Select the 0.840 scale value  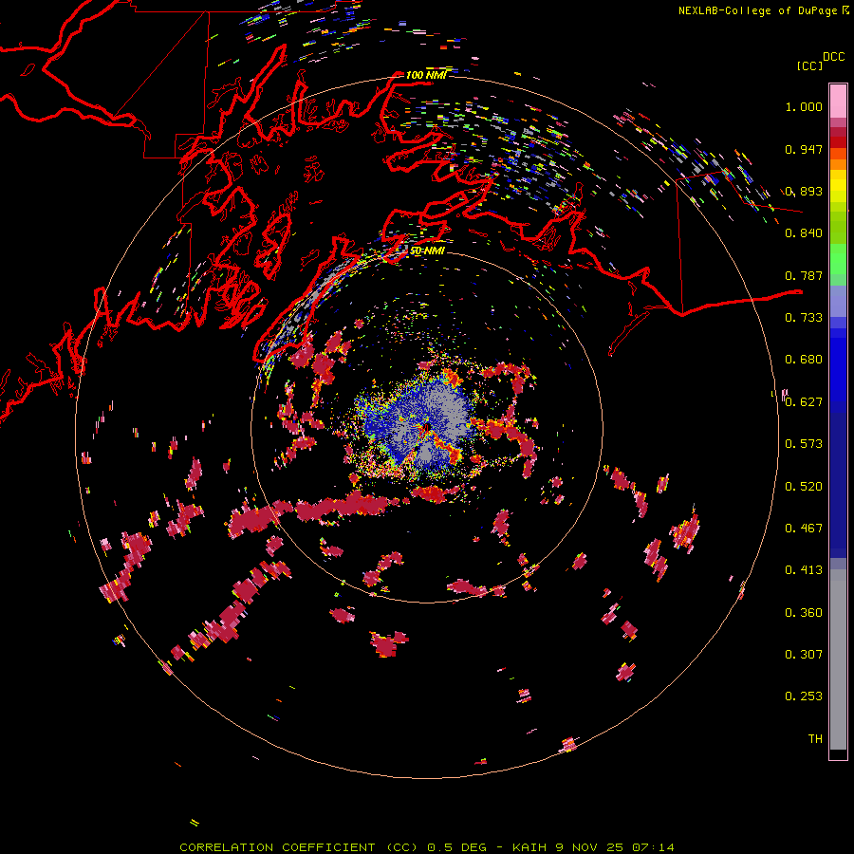tap(804, 233)
